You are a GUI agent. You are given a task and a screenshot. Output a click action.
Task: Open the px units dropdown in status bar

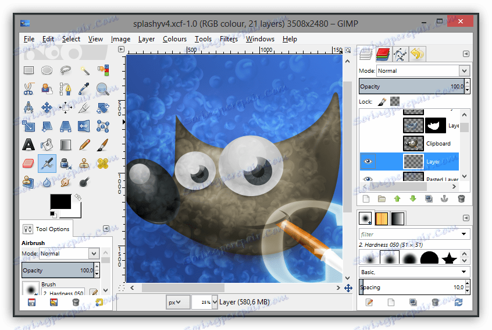178,302
